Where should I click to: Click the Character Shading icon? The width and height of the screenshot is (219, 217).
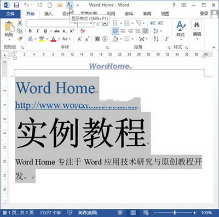point(97,39)
